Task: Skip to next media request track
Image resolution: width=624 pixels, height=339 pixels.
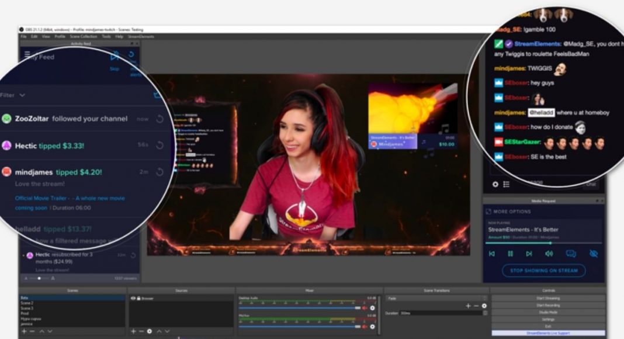Action: (x=529, y=254)
